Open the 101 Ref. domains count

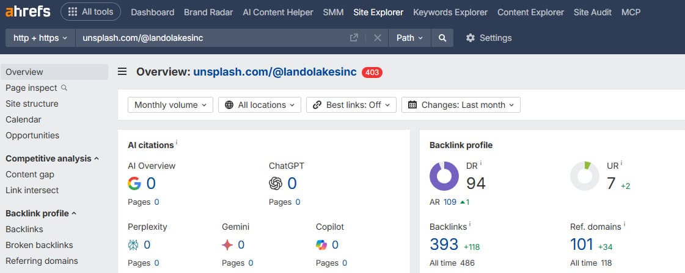tap(582, 245)
